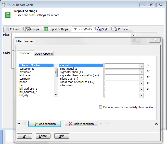Click the Add condition button

45,124
